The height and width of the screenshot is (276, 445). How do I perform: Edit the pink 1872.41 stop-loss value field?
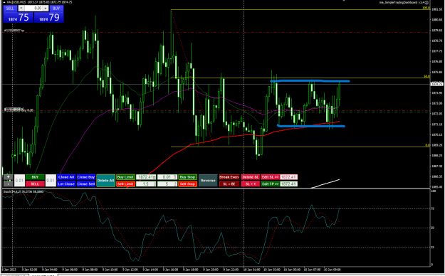[288, 177]
